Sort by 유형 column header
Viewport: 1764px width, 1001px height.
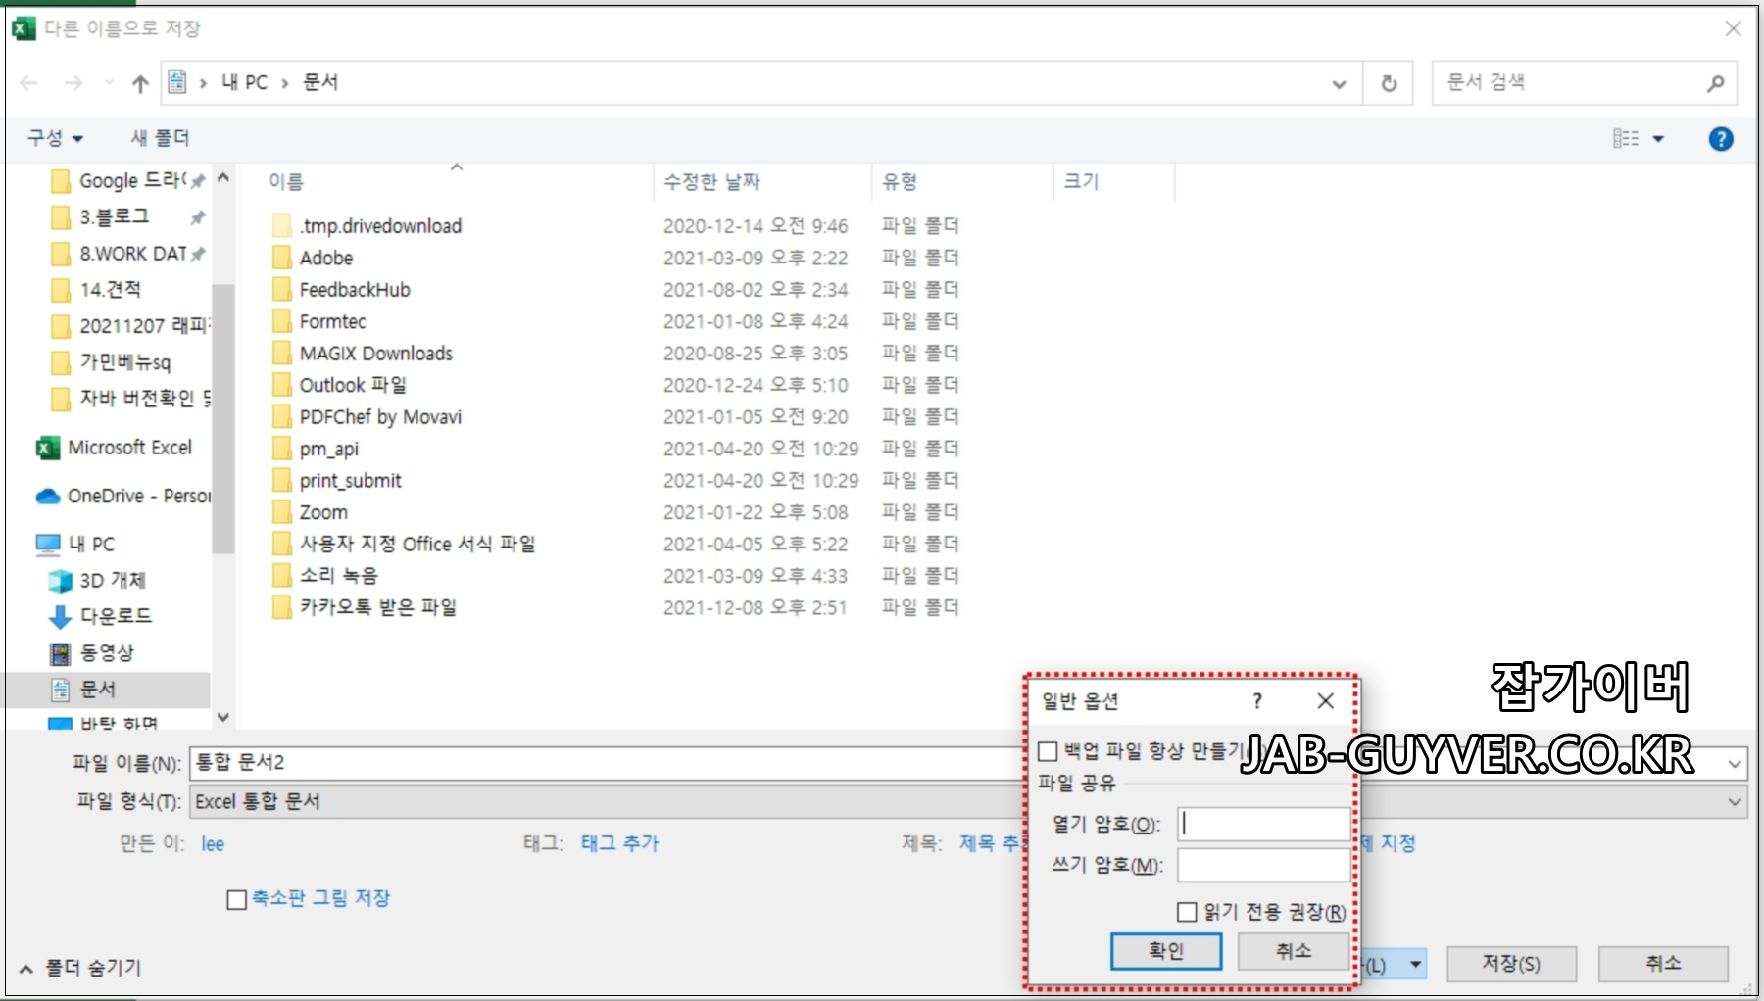[x=900, y=181]
